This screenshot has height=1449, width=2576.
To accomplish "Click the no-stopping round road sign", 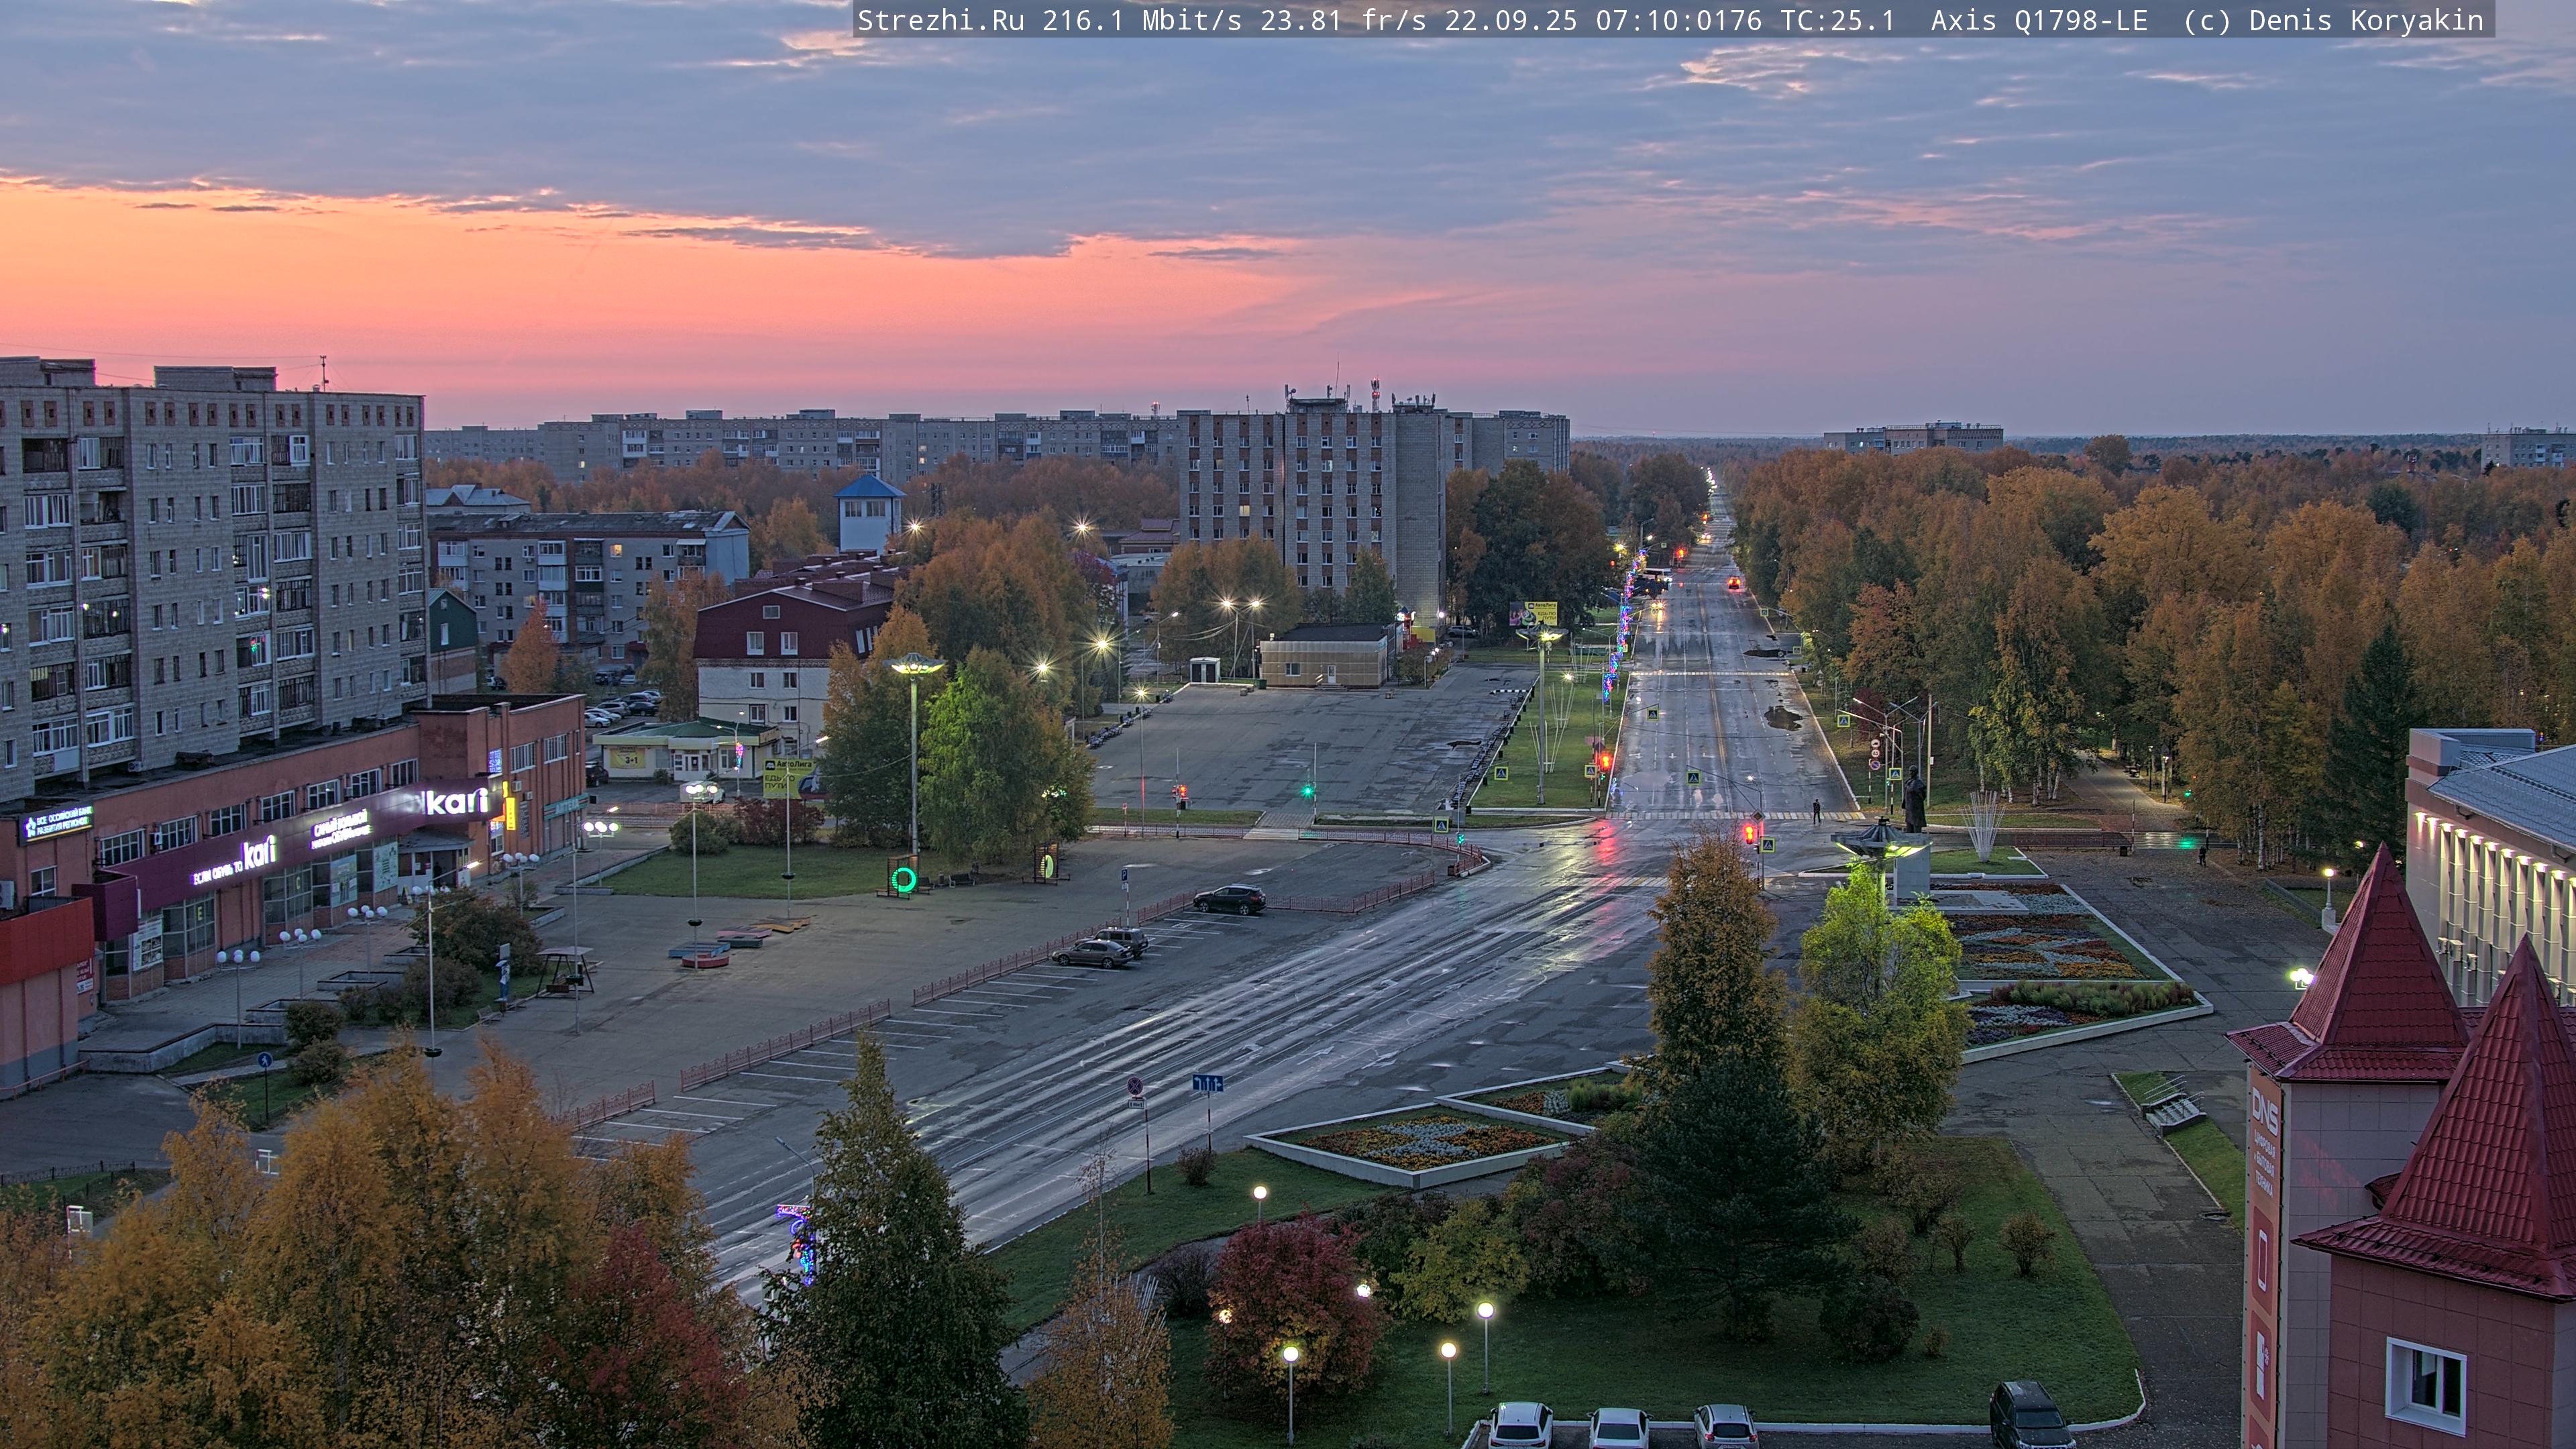I will (x=1135, y=1085).
